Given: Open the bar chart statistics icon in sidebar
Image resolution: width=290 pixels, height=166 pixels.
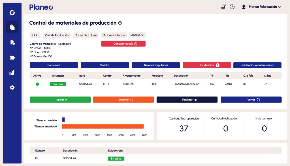Looking at the screenshot, I should pyautogui.click(x=12, y=72).
